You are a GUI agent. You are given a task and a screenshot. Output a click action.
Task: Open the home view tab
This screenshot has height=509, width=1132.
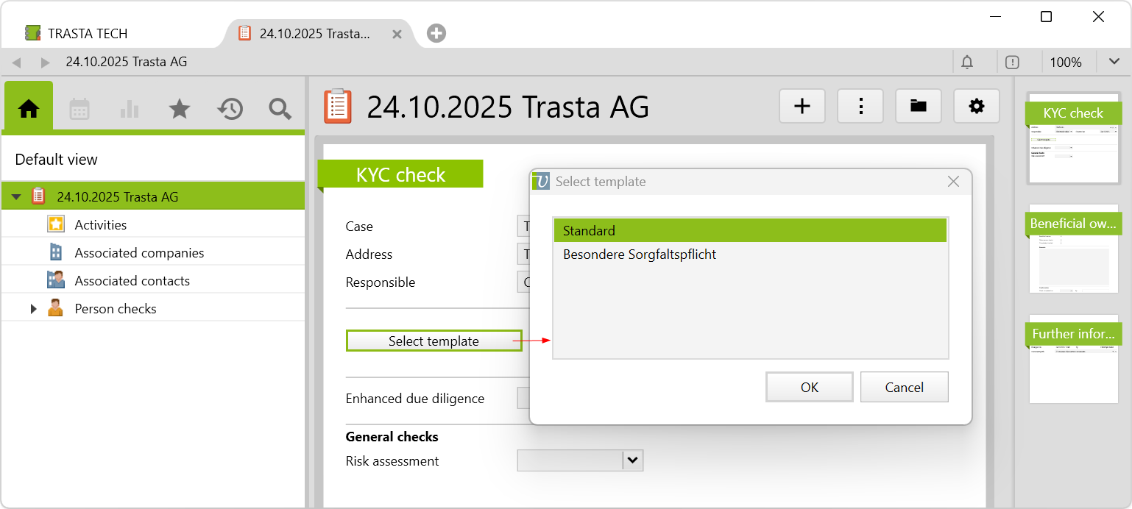point(29,109)
